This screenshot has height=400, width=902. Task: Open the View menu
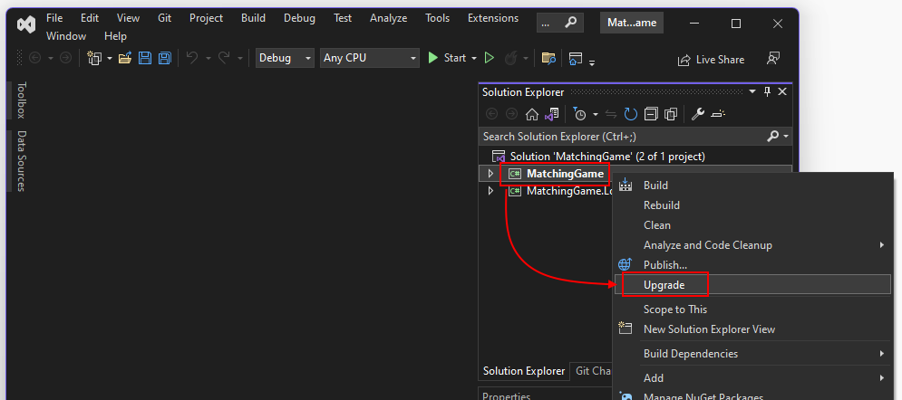[x=128, y=18]
